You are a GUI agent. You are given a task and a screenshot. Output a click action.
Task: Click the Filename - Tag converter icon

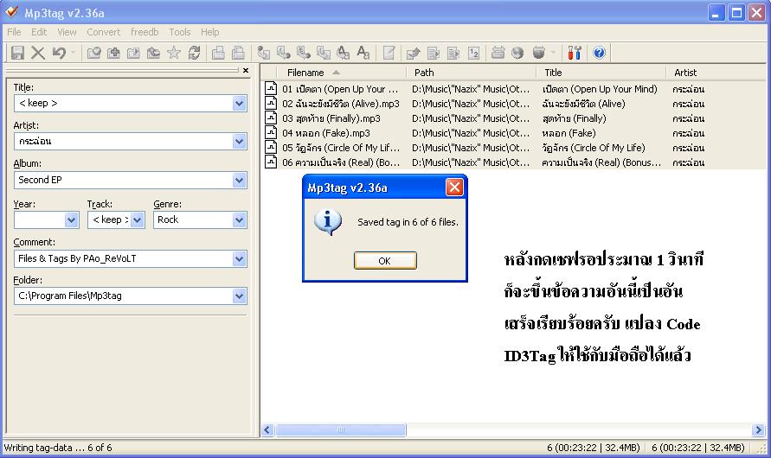pos(284,53)
